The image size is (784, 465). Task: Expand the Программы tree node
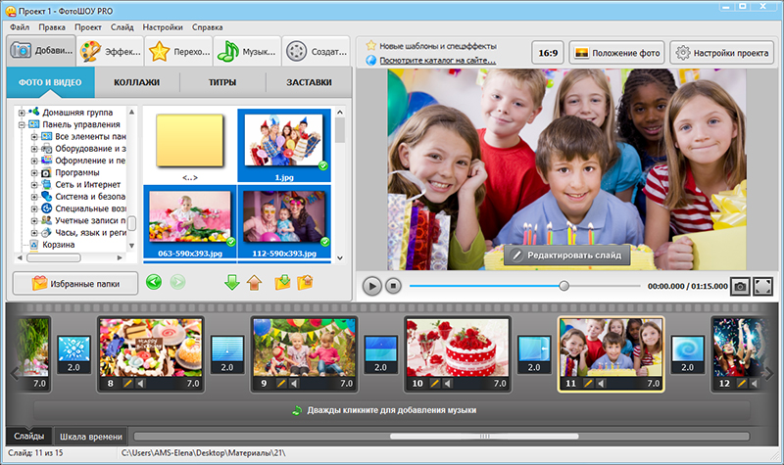[34, 172]
